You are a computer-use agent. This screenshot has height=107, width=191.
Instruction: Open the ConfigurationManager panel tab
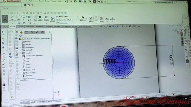(x=32, y=32)
